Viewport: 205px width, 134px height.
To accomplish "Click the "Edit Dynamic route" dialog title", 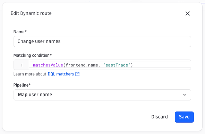I will point(31,13).
